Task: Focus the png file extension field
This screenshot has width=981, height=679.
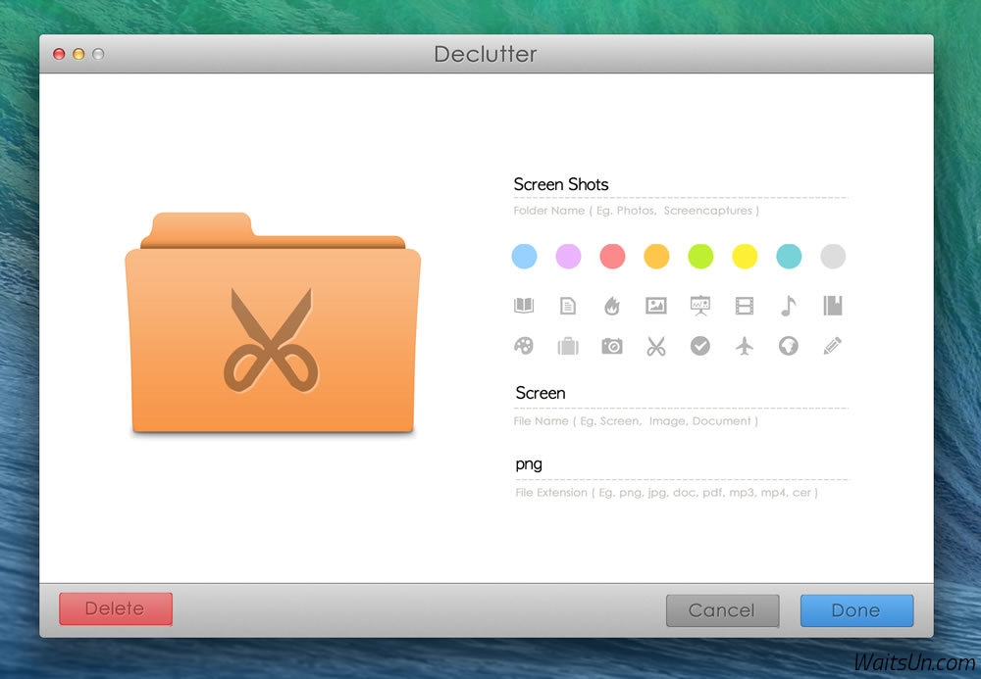Action: tap(679, 463)
